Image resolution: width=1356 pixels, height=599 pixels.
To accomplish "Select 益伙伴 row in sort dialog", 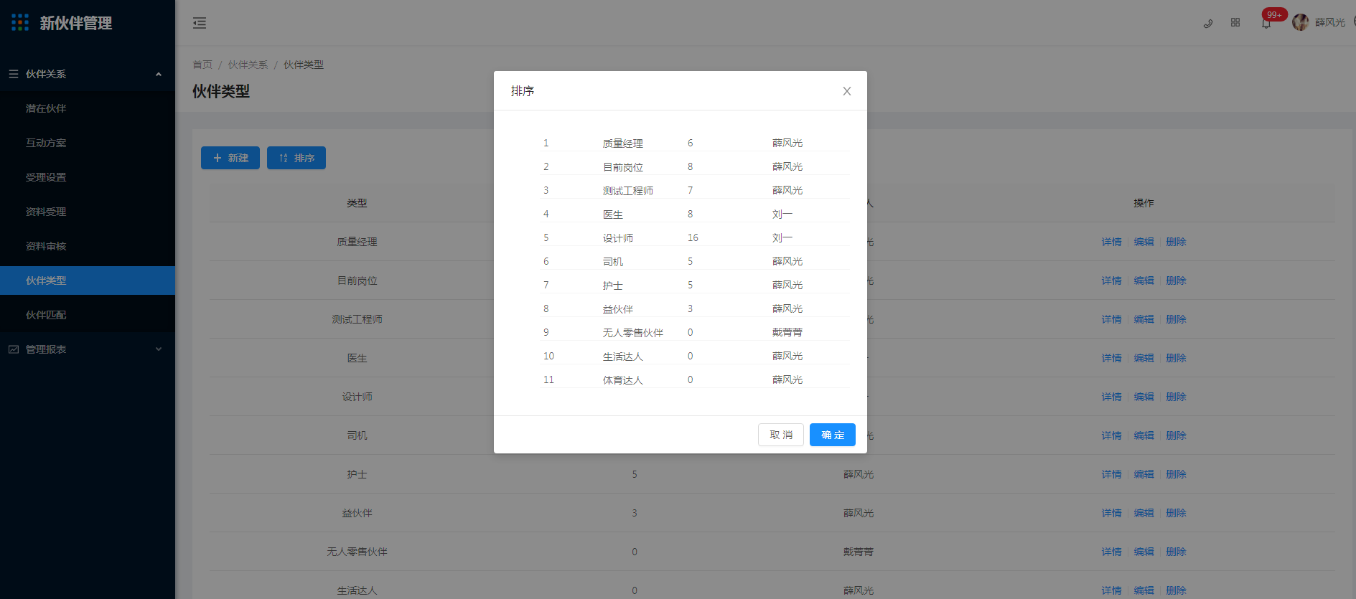I will click(x=695, y=308).
